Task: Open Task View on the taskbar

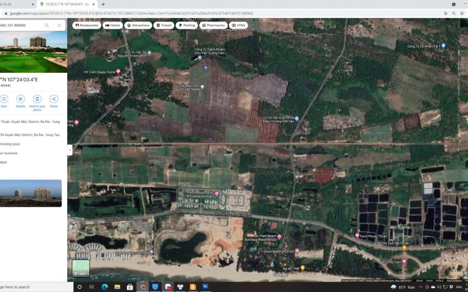Action: [92, 287]
